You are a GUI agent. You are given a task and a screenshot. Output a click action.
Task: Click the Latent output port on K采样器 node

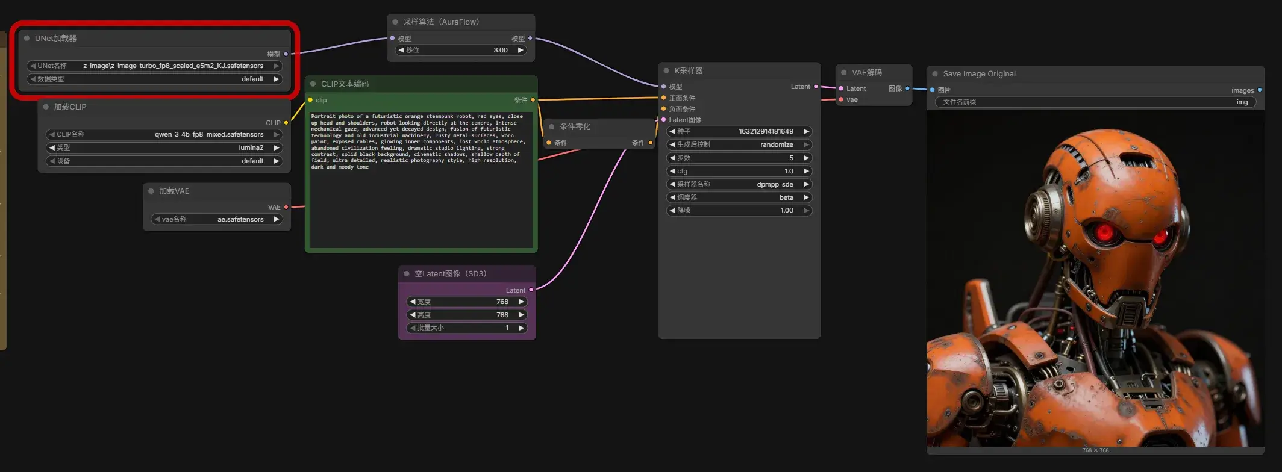[816, 87]
